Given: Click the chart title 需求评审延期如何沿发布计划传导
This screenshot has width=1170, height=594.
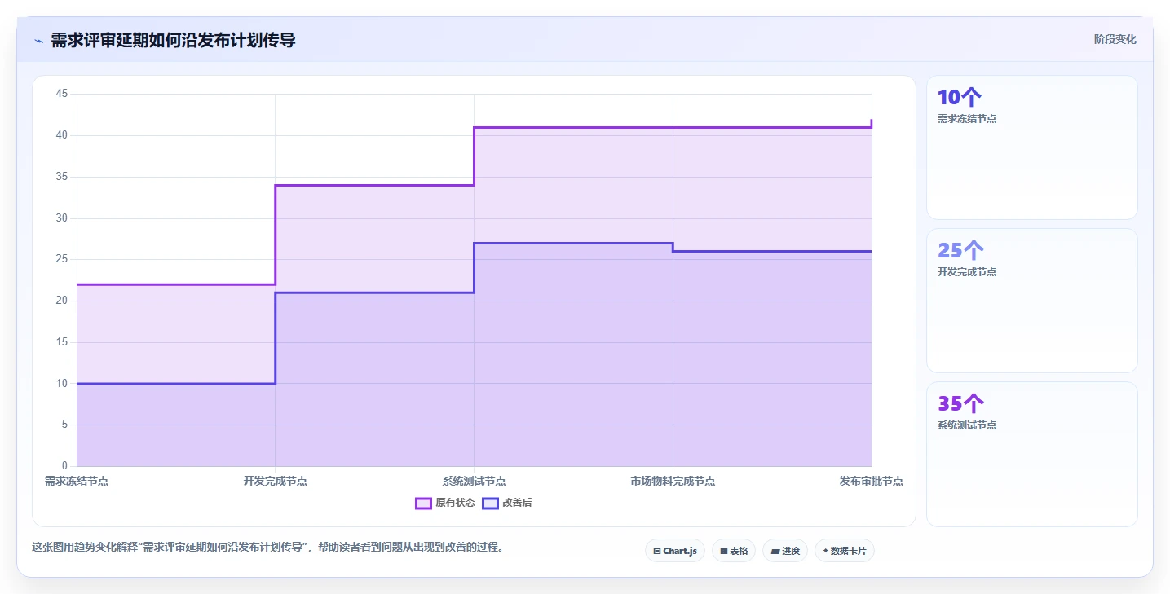Looking at the screenshot, I should [173, 40].
